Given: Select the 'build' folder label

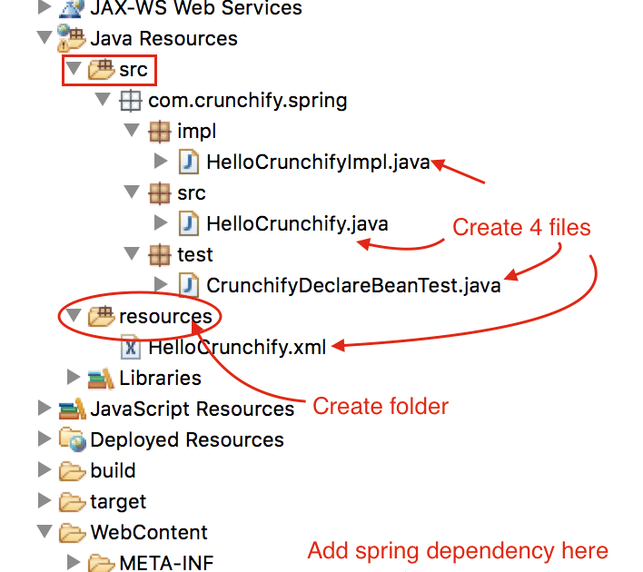Looking at the screenshot, I should (x=113, y=470).
